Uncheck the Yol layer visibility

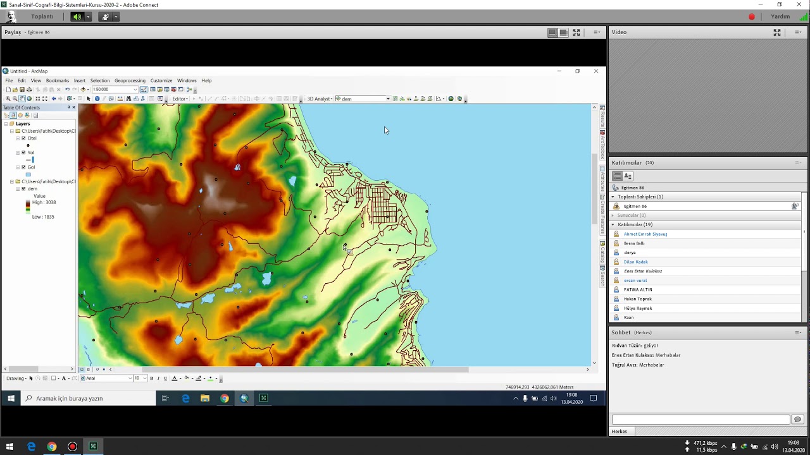pos(23,152)
